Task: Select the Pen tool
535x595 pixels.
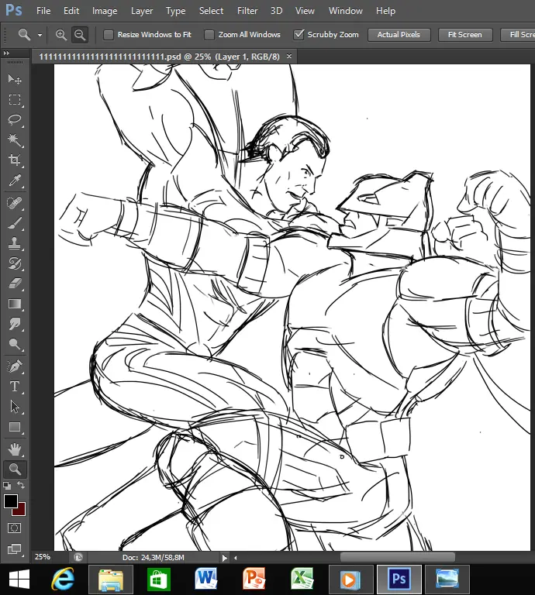Action: (x=15, y=366)
